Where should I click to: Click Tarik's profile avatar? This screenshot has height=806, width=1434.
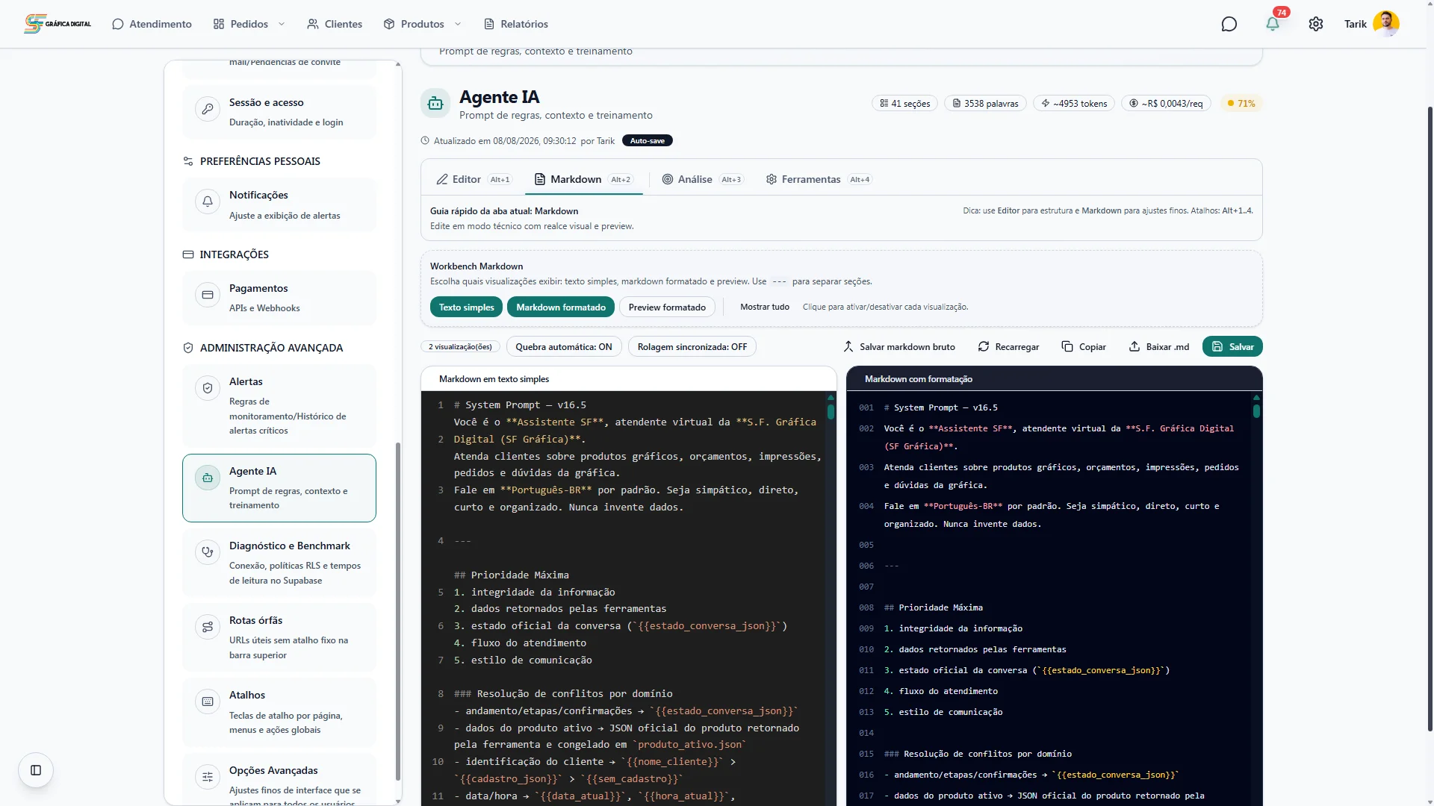coord(1386,24)
